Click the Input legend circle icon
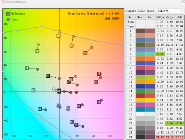 pos(8,19)
